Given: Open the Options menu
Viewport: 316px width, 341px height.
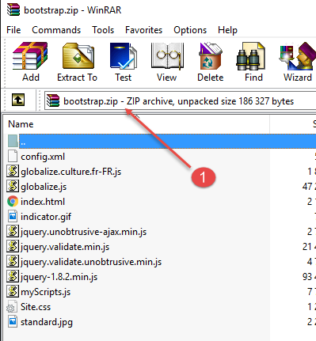Looking at the screenshot, I should 190,30.
